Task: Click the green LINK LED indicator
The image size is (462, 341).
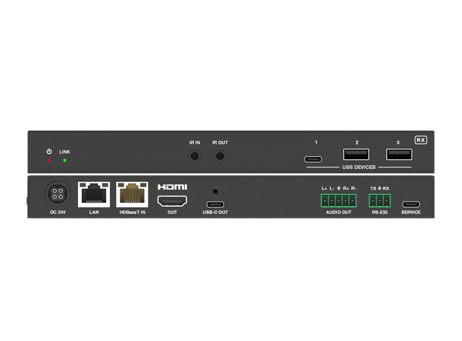Action: click(x=64, y=161)
